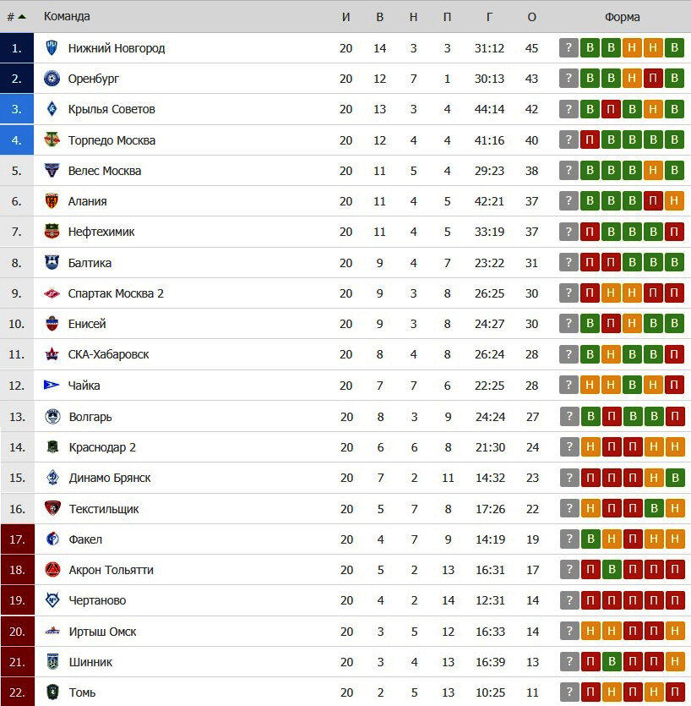Sort by the О points column header
Image resolution: width=691 pixels, height=706 pixels.
(x=531, y=17)
